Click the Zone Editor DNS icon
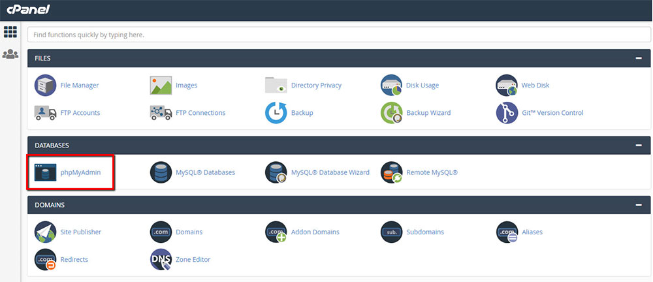This screenshot has width=653, height=282. click(x=161, y=260)
